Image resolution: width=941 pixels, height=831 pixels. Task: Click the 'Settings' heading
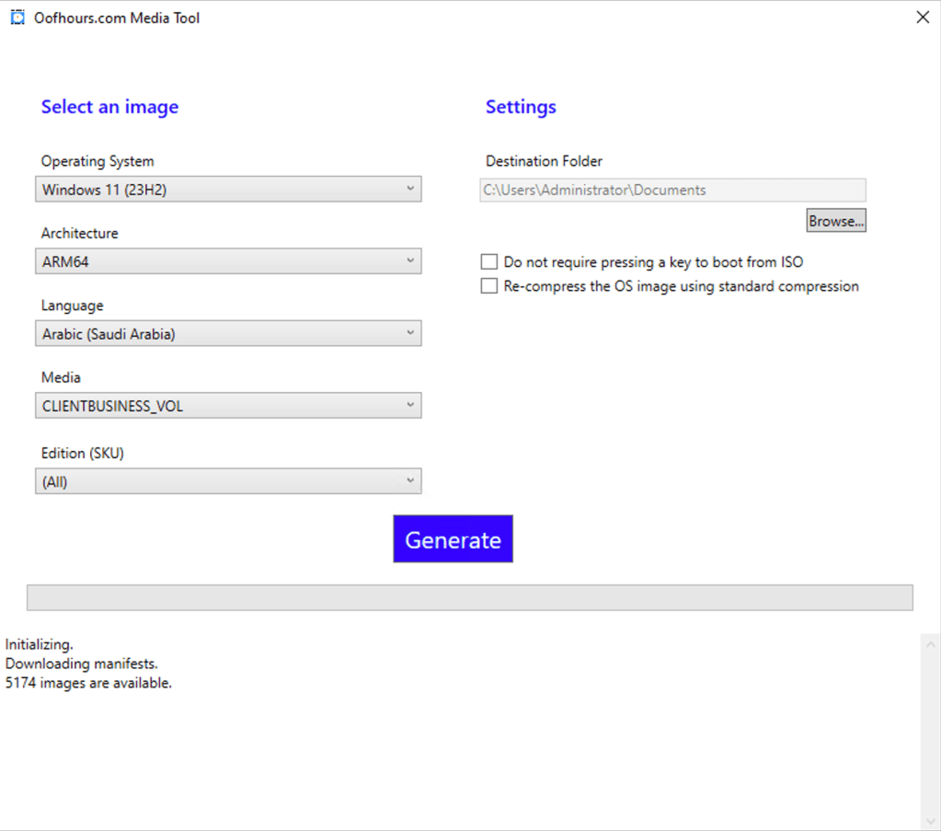521,107
